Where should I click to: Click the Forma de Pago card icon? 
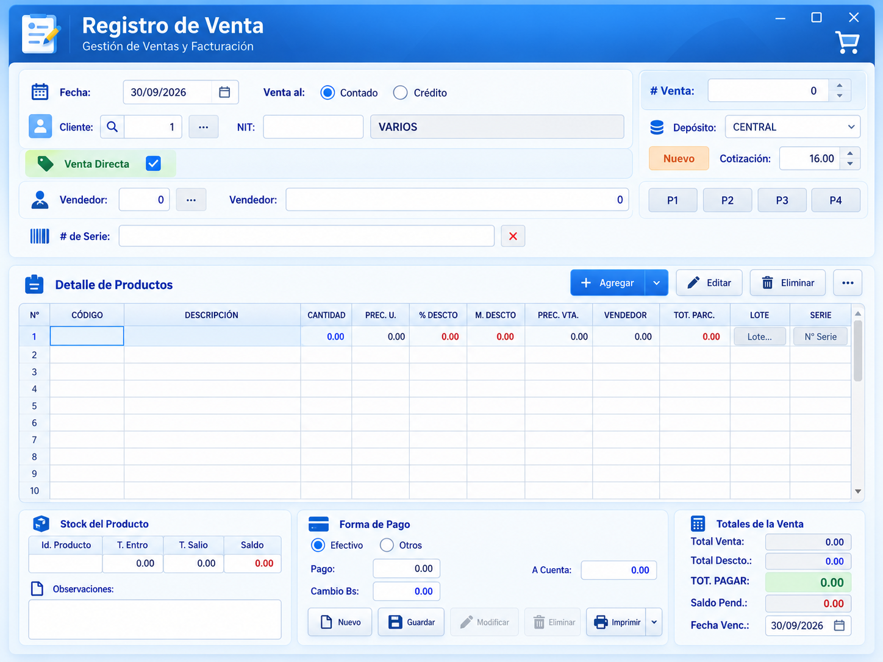pos(319,524)
